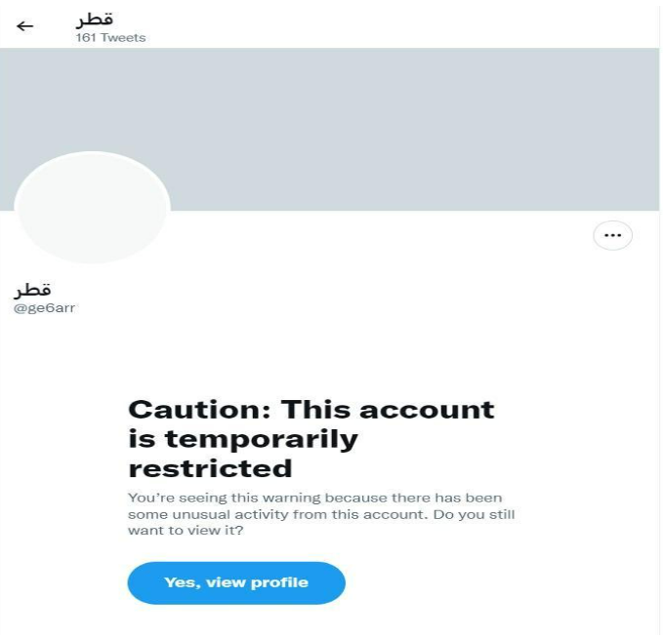Click the 'Do you still' phrase
This screenshot has height=639, width=663.
coord(474,514)
